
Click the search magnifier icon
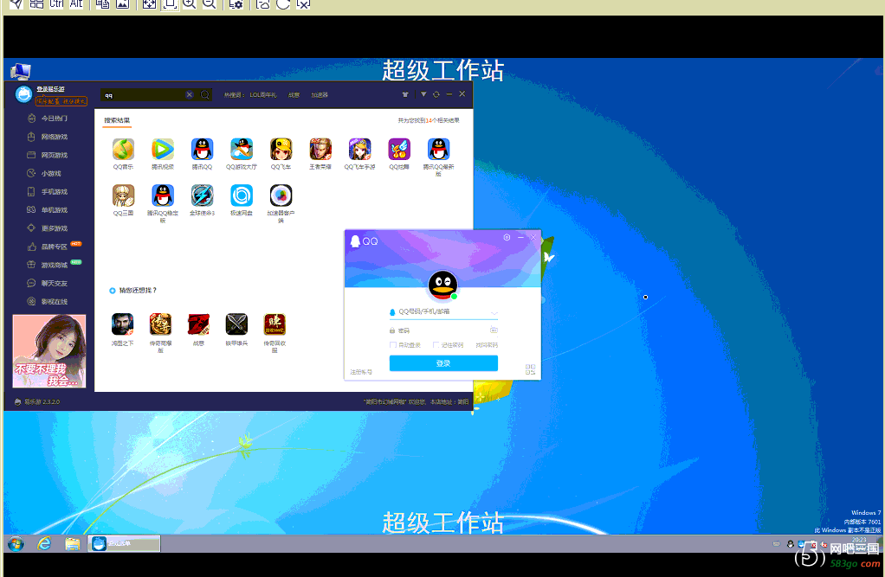click(205, 95)
